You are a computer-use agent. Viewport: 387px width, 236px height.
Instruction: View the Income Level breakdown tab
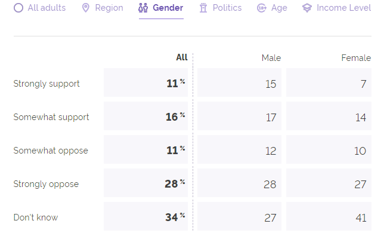[337, 8]
